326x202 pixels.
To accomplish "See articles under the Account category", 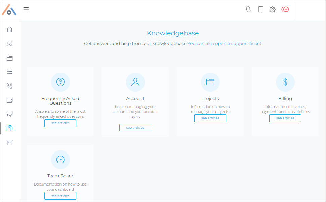I will 135,128.
